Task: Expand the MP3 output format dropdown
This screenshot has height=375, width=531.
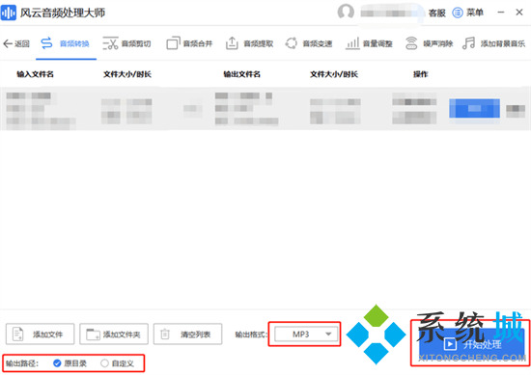Action: point(306,335)
